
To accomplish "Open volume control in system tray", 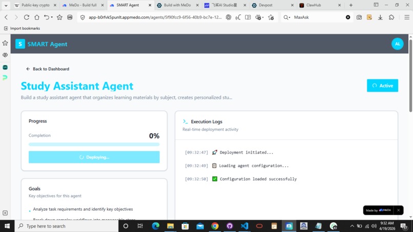I will point(374,226).
